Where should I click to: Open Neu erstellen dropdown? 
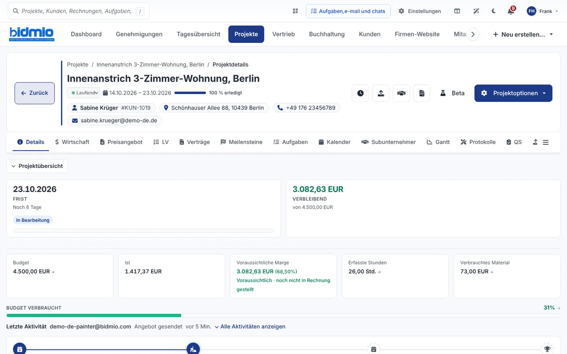[523, 34]
